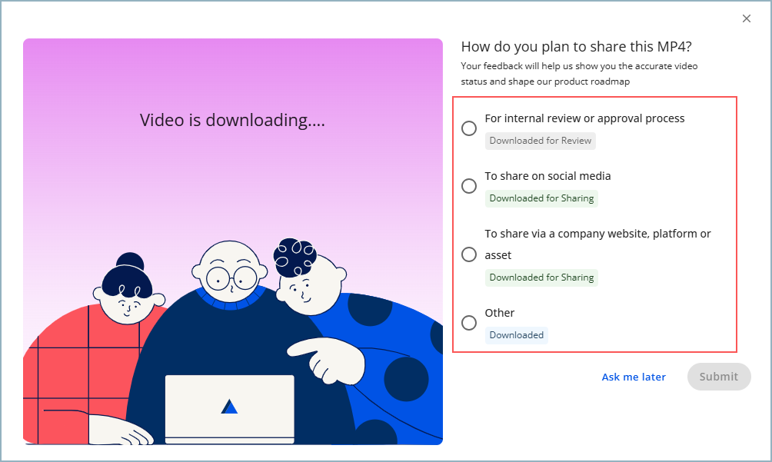Click the 'Downloaded for Review' status badge
Screen dimensions: 772x462
[x=541, y=141]
